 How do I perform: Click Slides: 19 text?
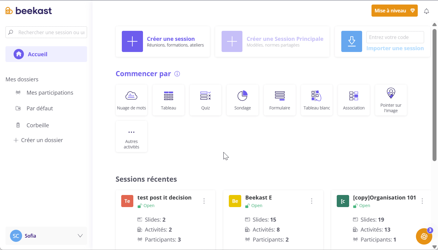(x=372, y=219)
